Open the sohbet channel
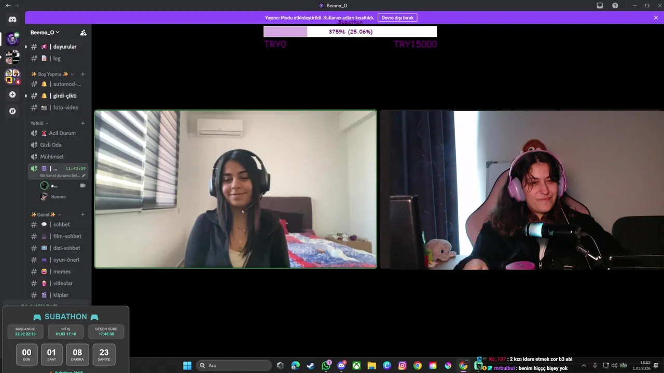This screenshot has height=373, width=664. (x=58, y=224)
